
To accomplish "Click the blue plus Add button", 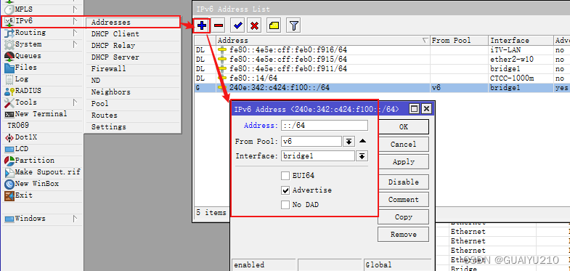I will 202,25.
